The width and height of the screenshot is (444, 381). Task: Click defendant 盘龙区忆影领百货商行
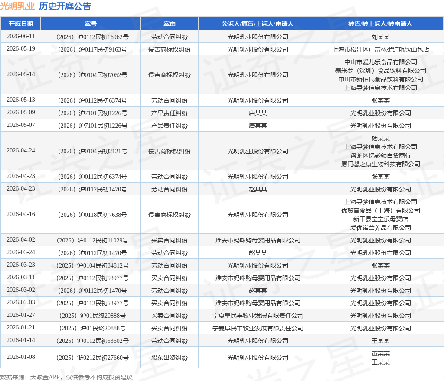380,155
